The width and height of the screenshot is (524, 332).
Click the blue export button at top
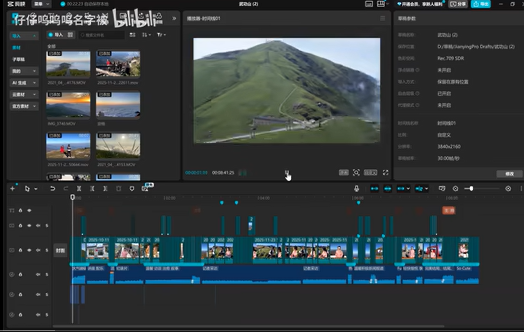pyautogui.click(x=480, y=4)
